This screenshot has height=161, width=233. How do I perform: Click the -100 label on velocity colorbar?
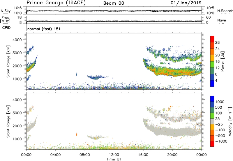(x=220, y=130)
